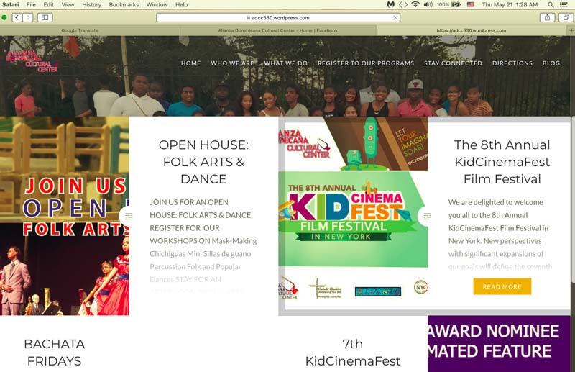Screen dimensions: 575x372
Task: Switch to the Google Translate tab
Action: 80,30
